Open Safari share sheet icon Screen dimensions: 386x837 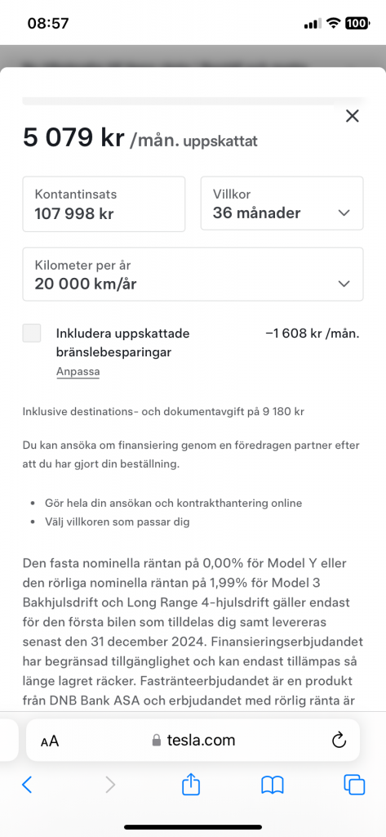(191, 784)
